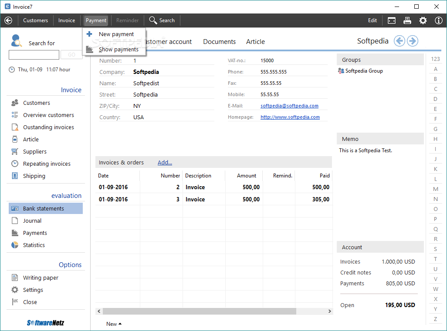Click the memo text 'This is a Softpedia Test.'
Screen dimensions: 447x331
(366, 150)
